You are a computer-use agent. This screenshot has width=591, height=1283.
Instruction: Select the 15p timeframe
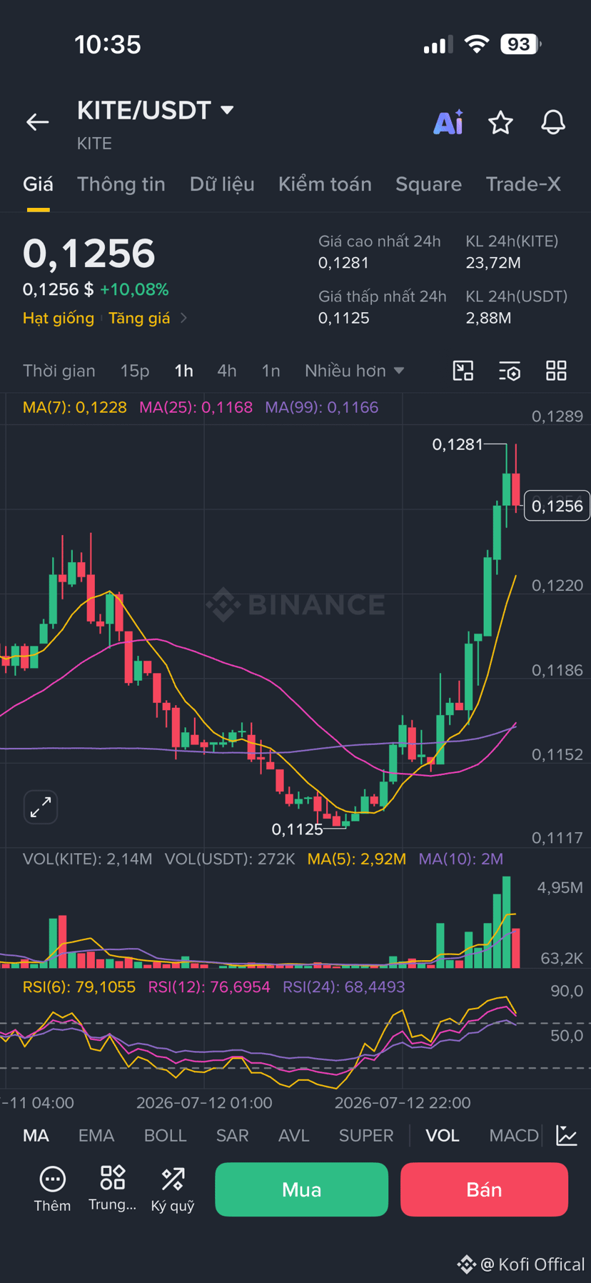(x=135, y=371)
